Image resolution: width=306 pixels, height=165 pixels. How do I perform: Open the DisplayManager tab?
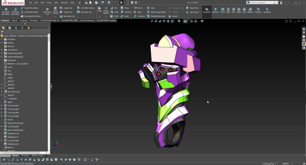click(x=29, y=28)
